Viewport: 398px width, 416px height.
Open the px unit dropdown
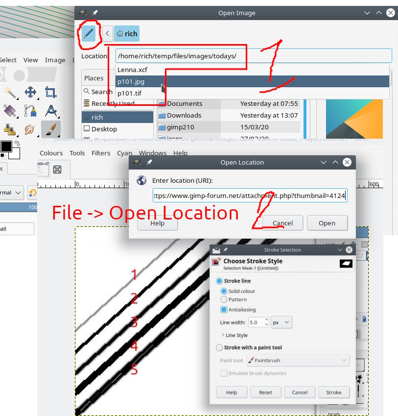pyautogui.click(x=281, y=322)
